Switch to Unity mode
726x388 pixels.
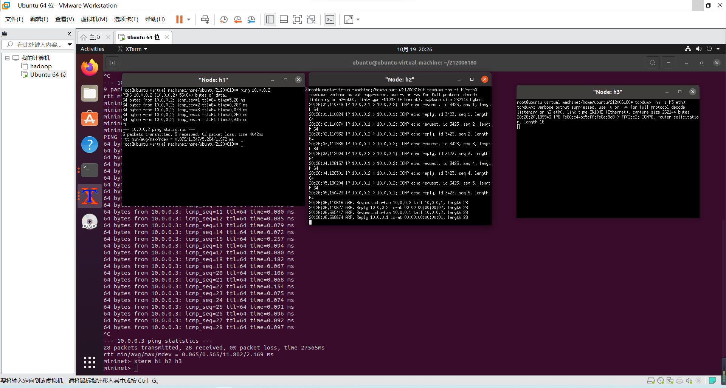pos(311,20)
